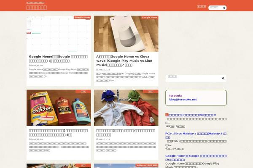Screen dimensions: 253x168
Task: Click 2017.11.18 date on fleece post
Action: click(x=104, y=139)
